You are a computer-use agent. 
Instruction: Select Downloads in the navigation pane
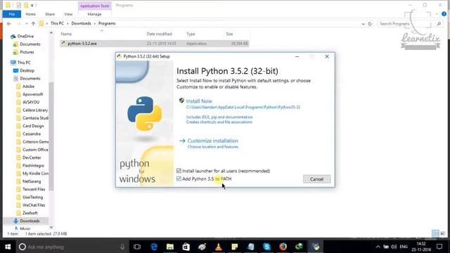pos(30,221)
